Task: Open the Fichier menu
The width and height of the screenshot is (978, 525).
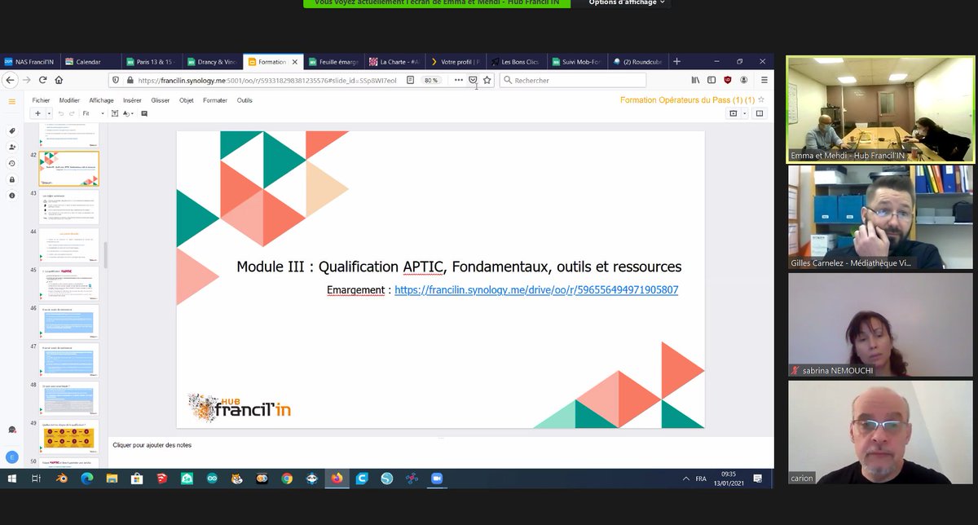Action: point(41,100)
